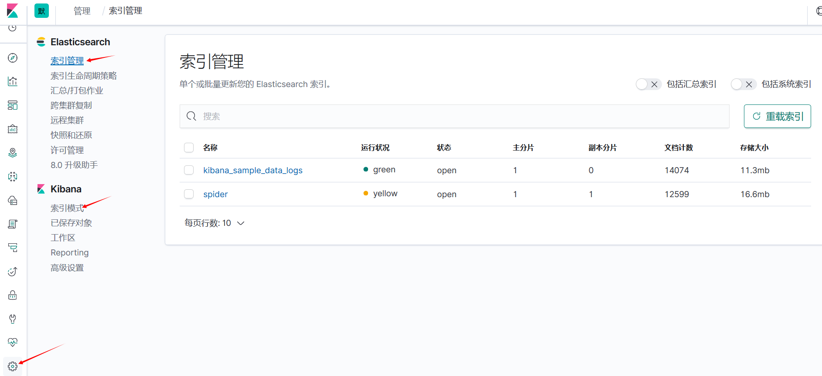822x376 pixels.
Task: Check the spider row checkbox
Action: point(189,194)
